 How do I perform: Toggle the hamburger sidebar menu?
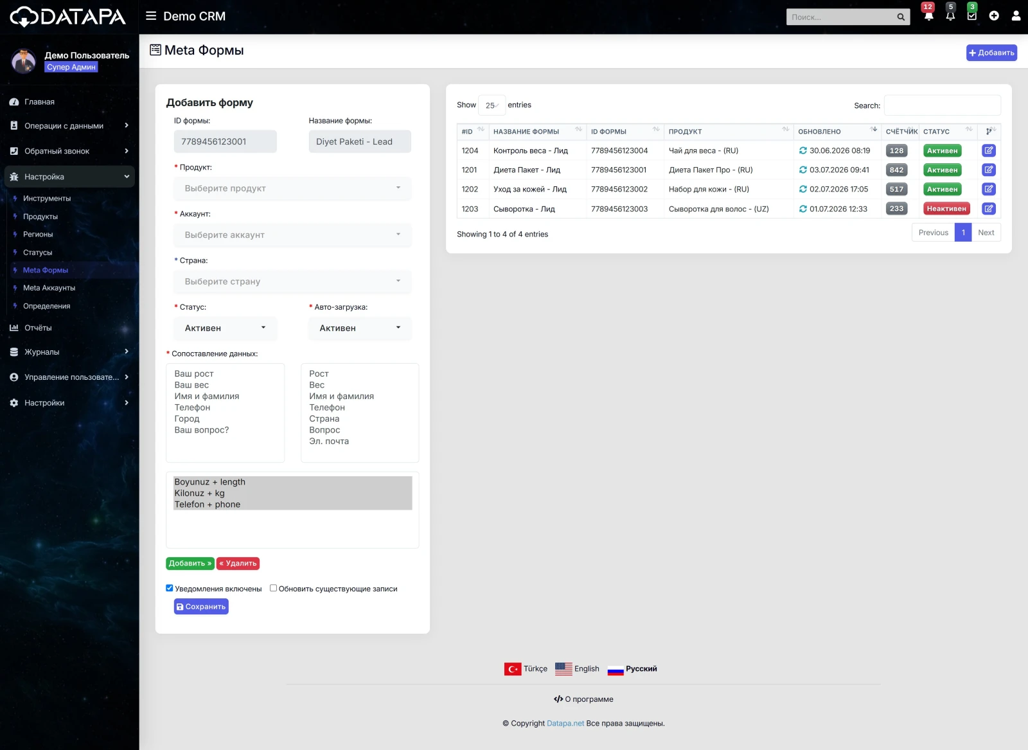tap(151, 16)
